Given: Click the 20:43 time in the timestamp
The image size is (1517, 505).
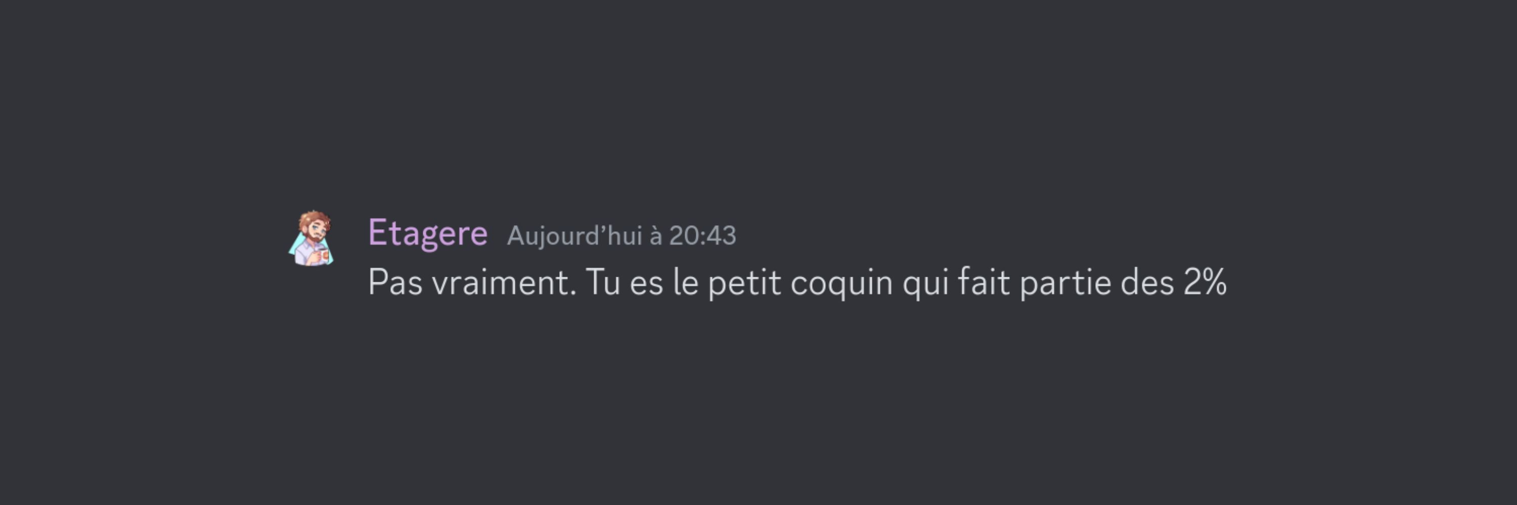Looking at the screenshot, I should pos(702,236).
